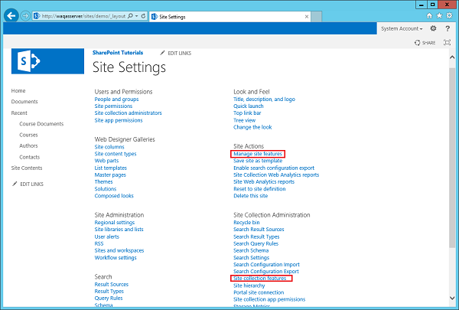
Task: Click the Share icon button
Action: pyautogui.click(x=428, y=44)
